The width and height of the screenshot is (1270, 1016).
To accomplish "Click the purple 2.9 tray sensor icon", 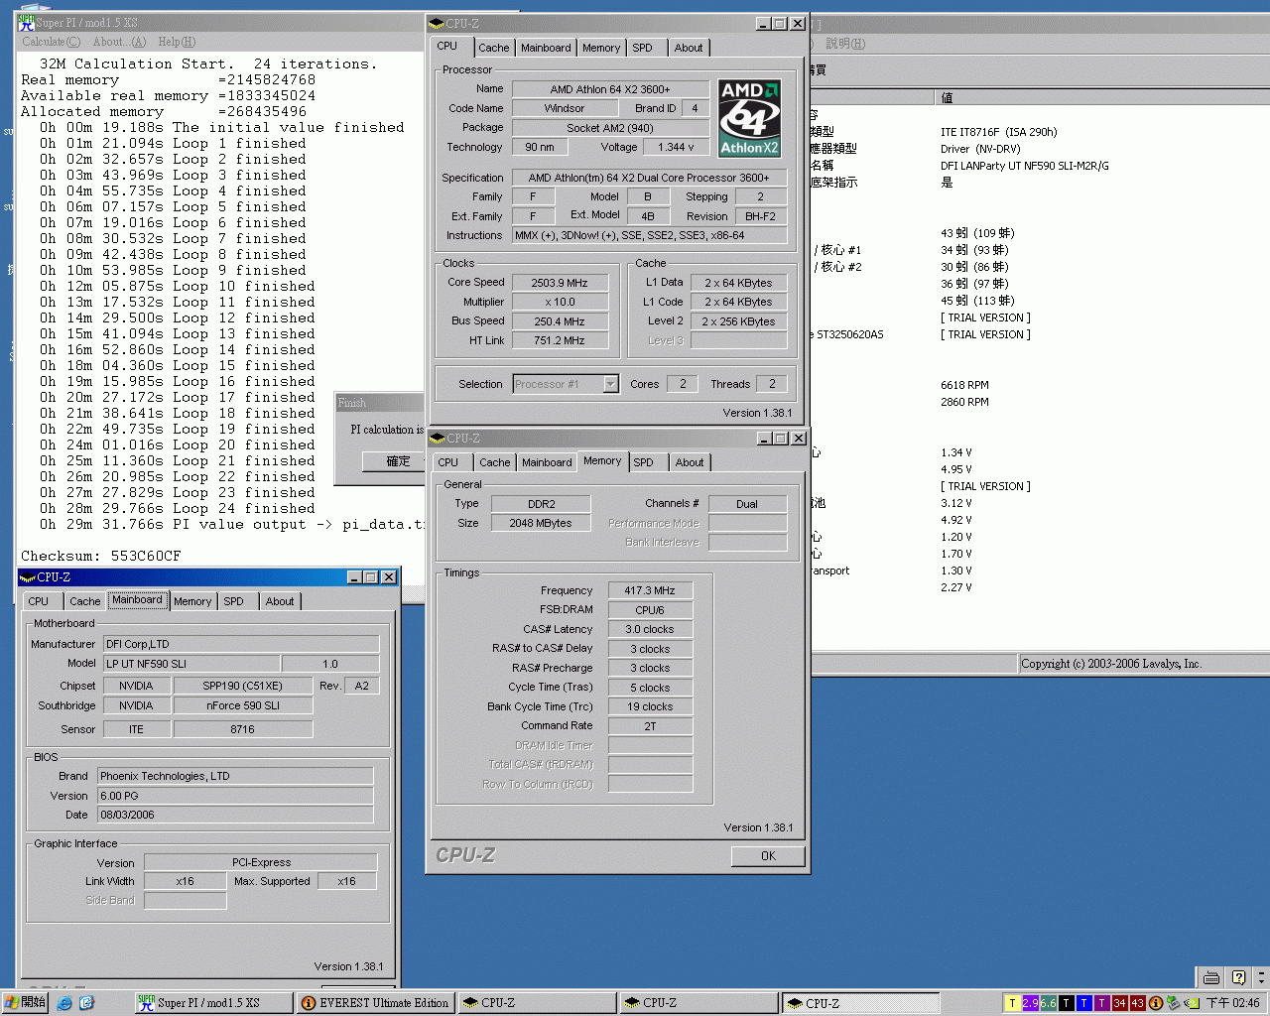I will [1030, 1003].
